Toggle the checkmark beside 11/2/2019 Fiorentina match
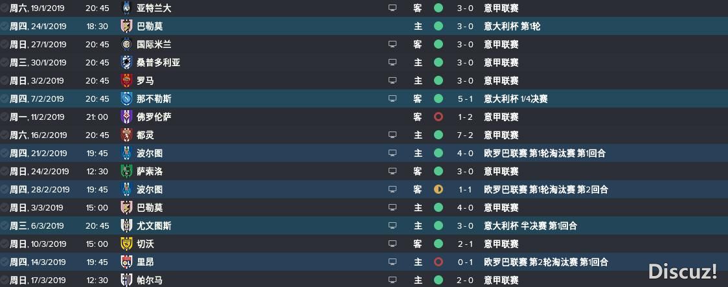This screenshot has width=728, height=287. pyautogui.click(x=4, y=117)
